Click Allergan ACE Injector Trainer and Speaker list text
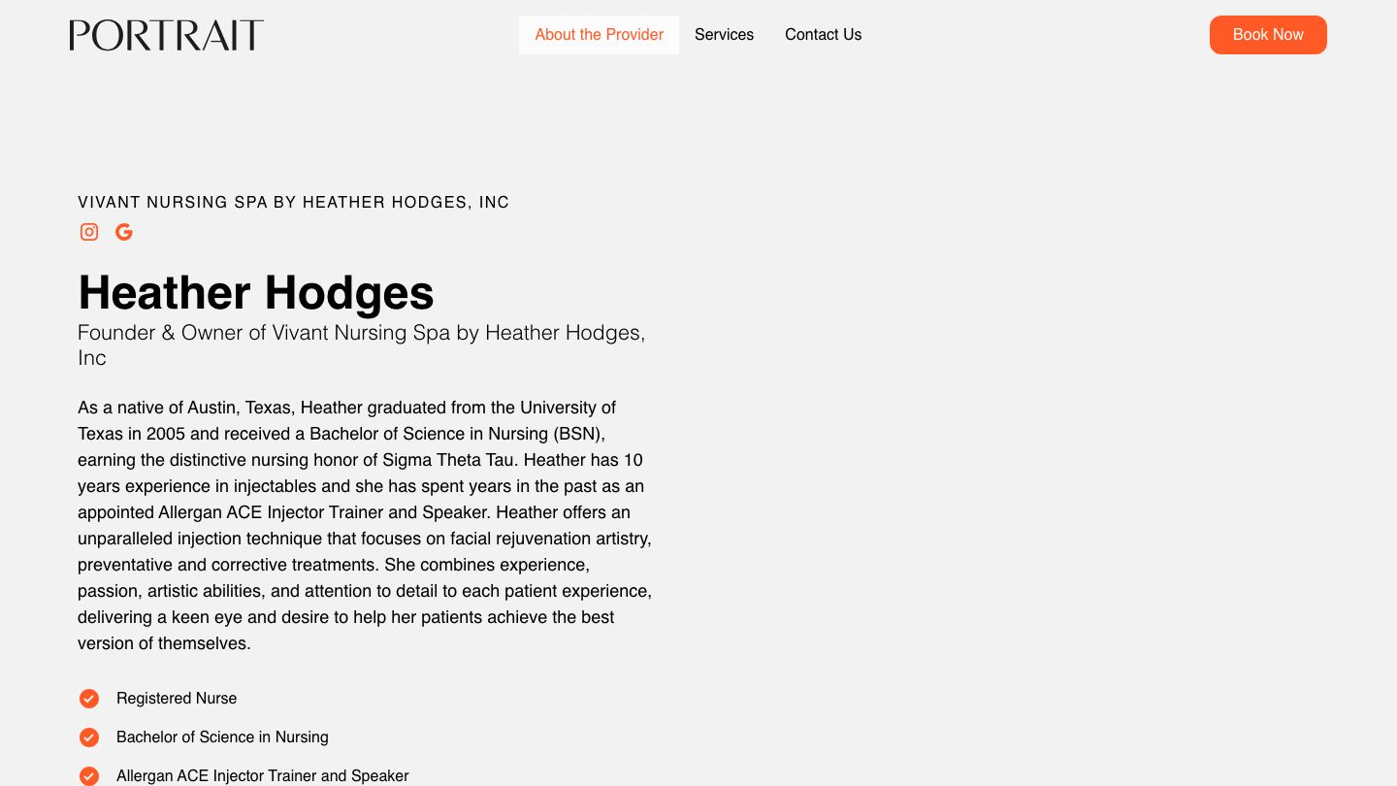The image size is (1397, 786). (x=262, y=776)
